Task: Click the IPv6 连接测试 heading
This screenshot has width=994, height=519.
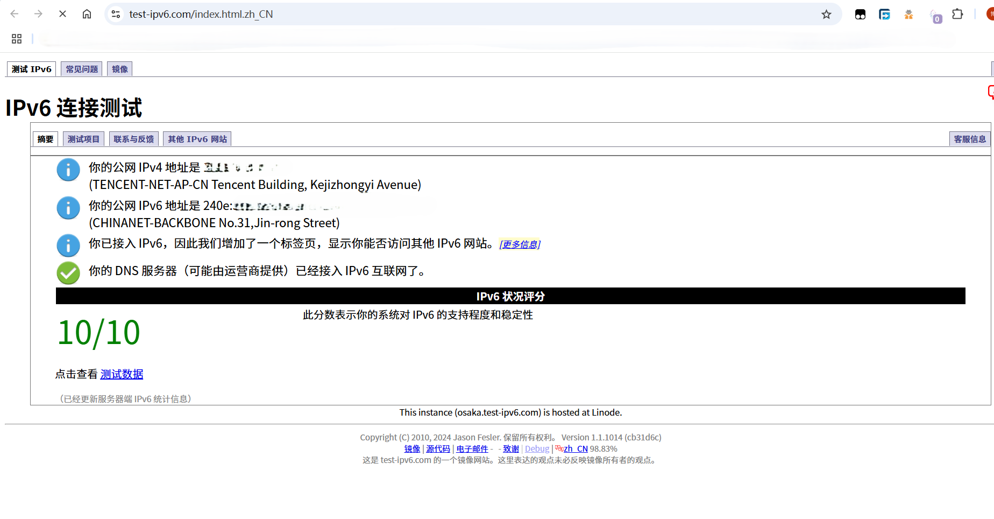Action: [74, 108]
